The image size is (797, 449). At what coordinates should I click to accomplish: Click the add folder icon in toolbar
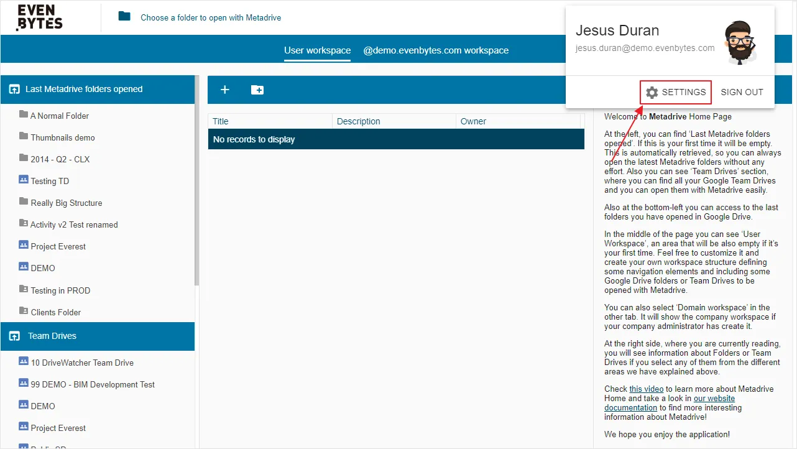point(257,90)
